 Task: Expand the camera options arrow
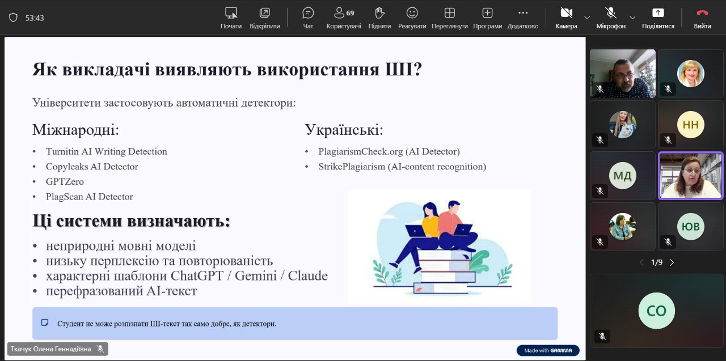[587, 18]
